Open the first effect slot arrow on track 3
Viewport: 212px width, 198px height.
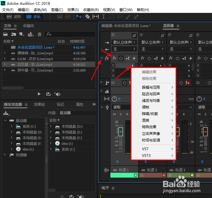pyautogui.click(x=189, y=65)
